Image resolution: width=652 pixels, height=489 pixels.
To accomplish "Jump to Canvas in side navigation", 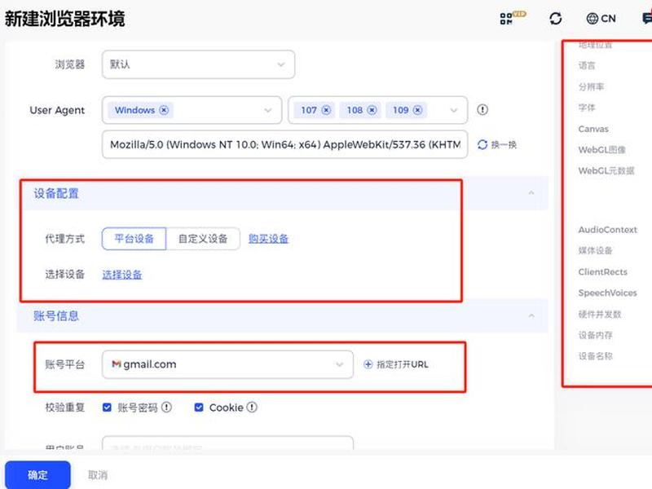I will 593,129.
